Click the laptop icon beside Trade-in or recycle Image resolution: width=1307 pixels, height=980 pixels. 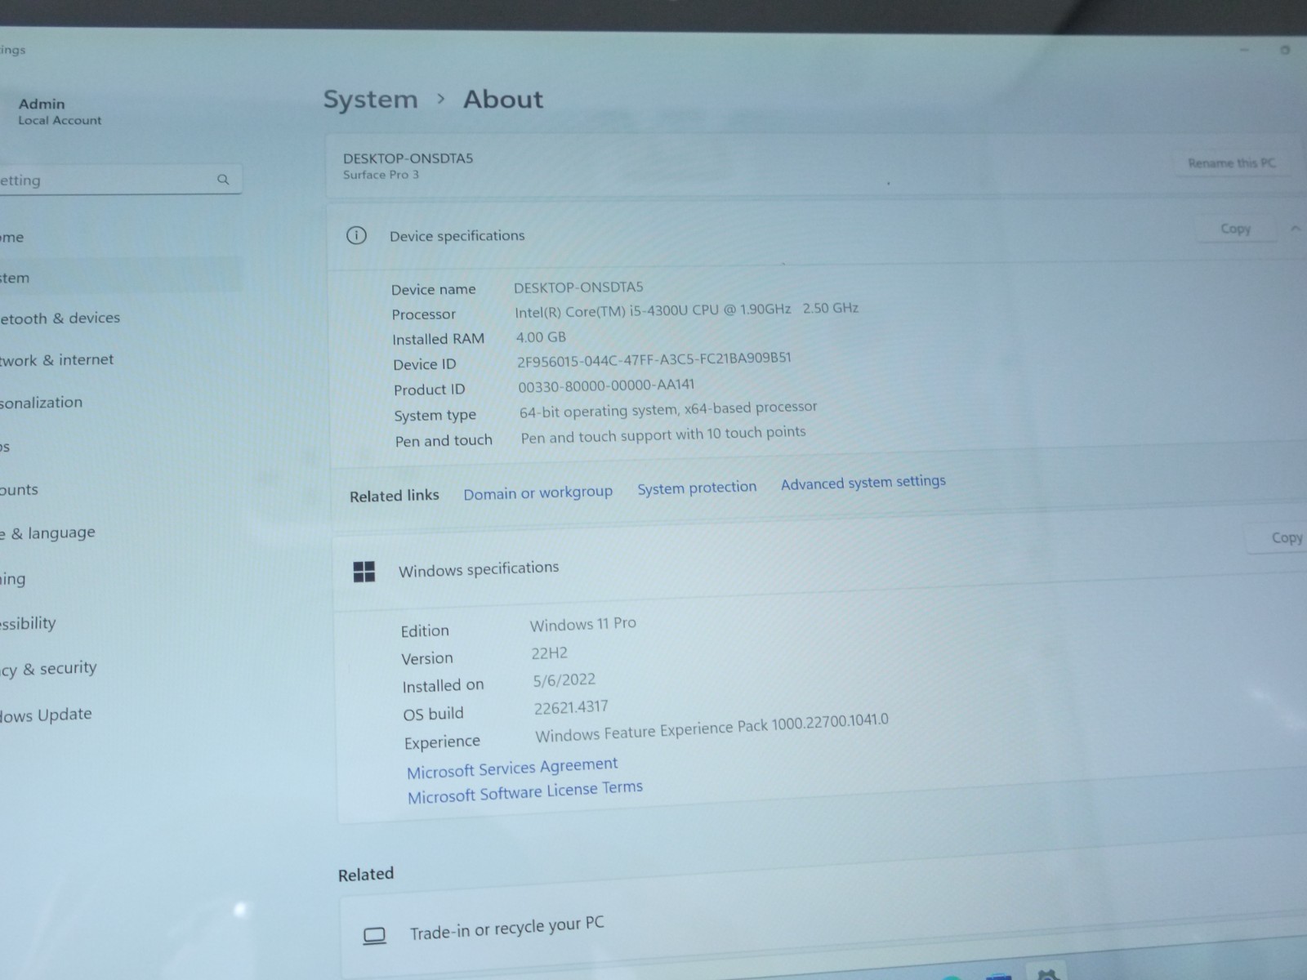point(374,936)
